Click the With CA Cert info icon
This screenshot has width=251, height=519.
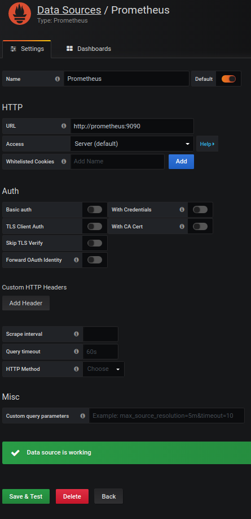pos(182,226)
